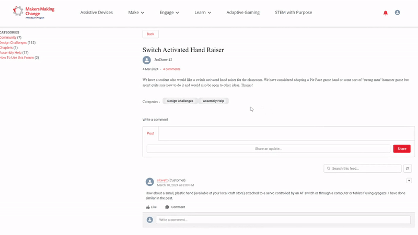Click the search magnifier in feed search
This screenshot has height=235, width=418.
[329, 168]
